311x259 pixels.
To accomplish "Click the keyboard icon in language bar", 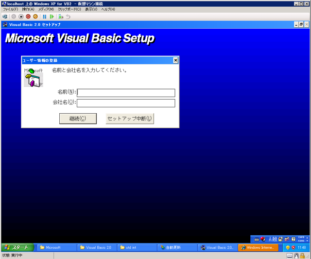I will click(257, 240).
